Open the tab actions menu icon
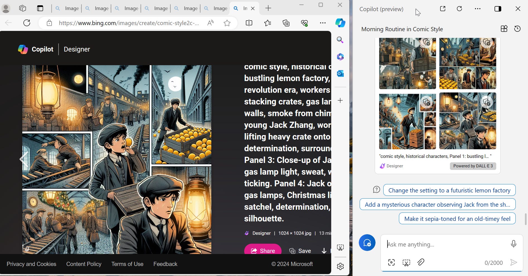The image size is (528, 276). (x=40, y=8)
